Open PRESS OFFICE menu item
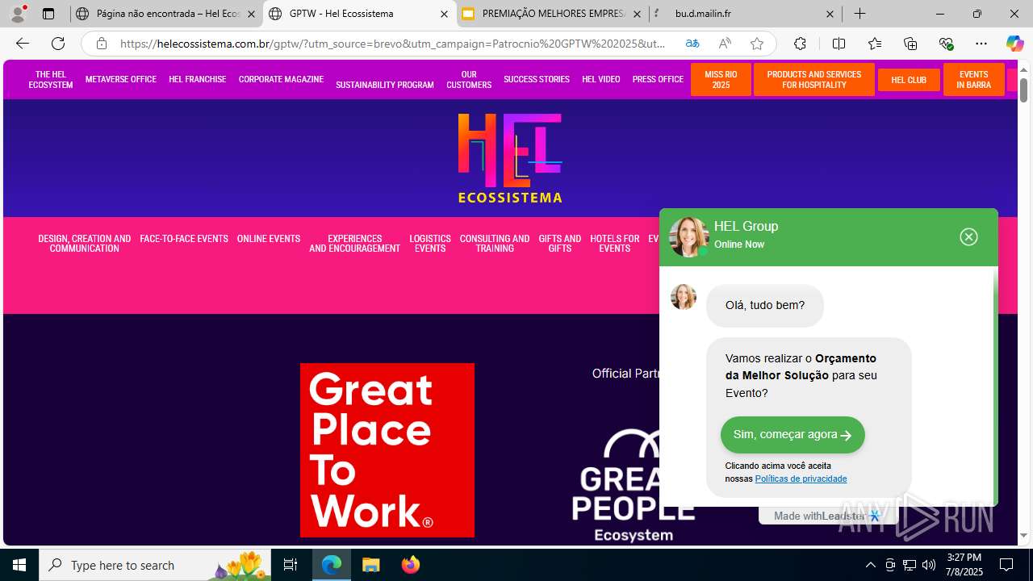This screenshot has height=581, width=1033. (x=658, y=79)
